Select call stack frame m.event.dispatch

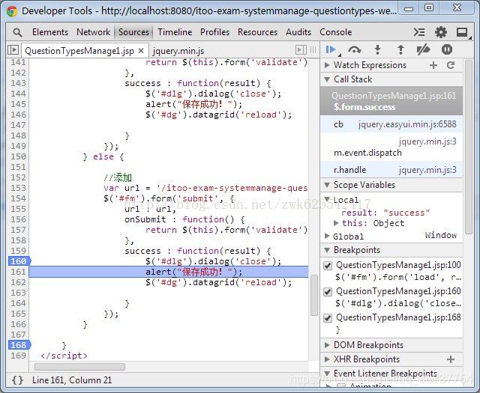(391, 147)
